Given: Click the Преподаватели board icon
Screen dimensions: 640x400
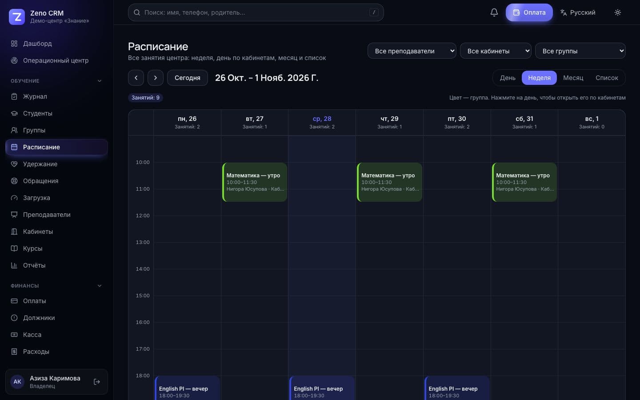Looking at the screenshot, I should (x=14, y=215).
